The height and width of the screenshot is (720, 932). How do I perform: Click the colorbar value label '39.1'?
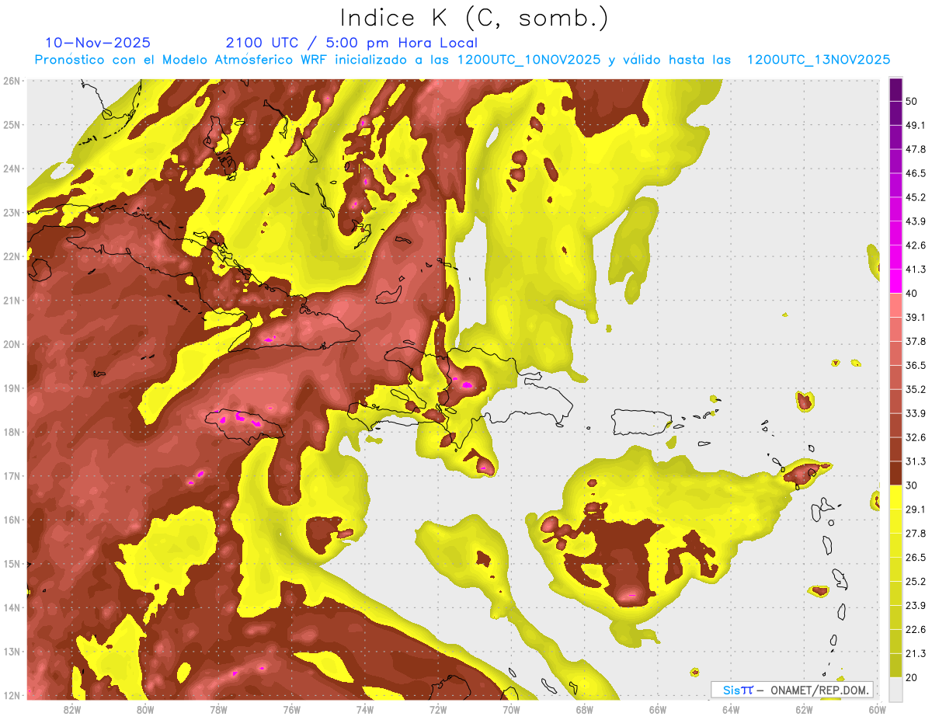click(914, 317)
